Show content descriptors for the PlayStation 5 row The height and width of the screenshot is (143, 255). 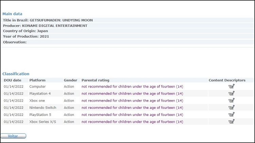pyautogui.click(x=232, y=115)
